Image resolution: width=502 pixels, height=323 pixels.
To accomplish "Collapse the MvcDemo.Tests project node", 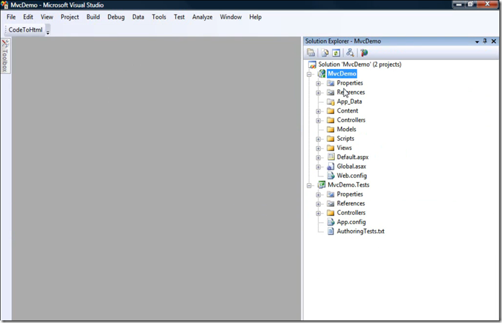I will (x=309, y=186).
